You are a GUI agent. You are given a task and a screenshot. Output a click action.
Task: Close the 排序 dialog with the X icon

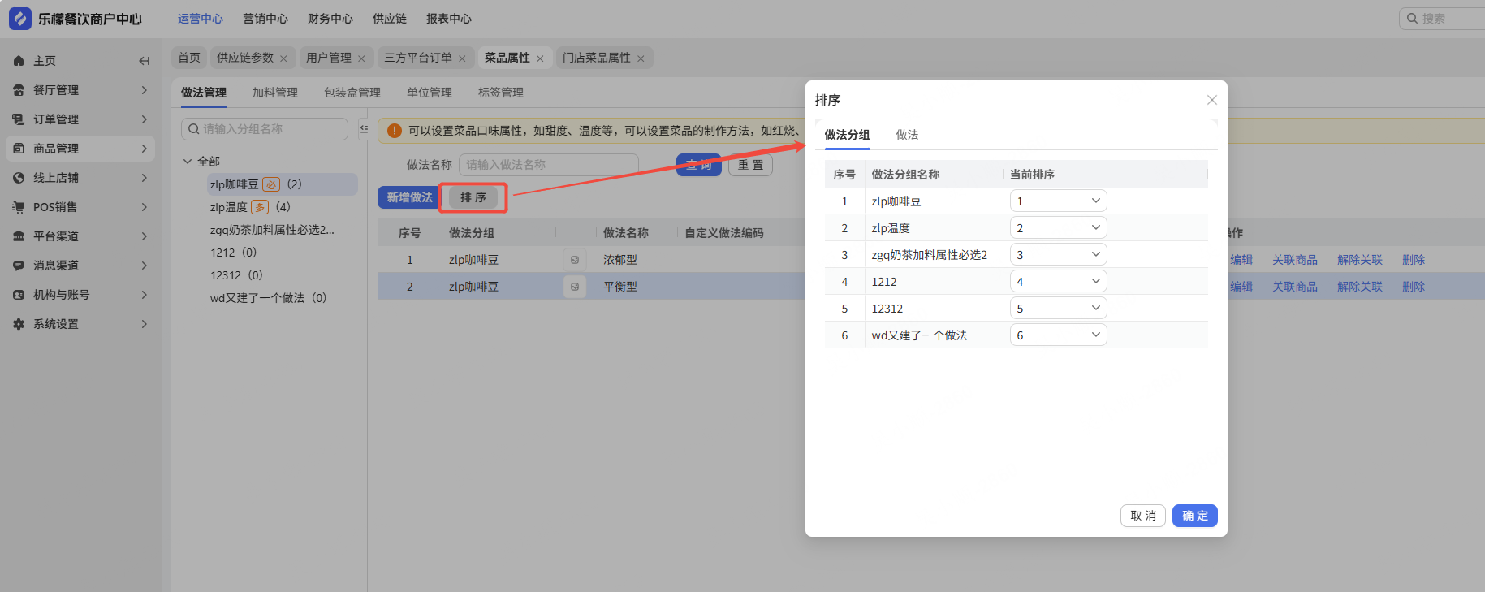point(1212,100)
